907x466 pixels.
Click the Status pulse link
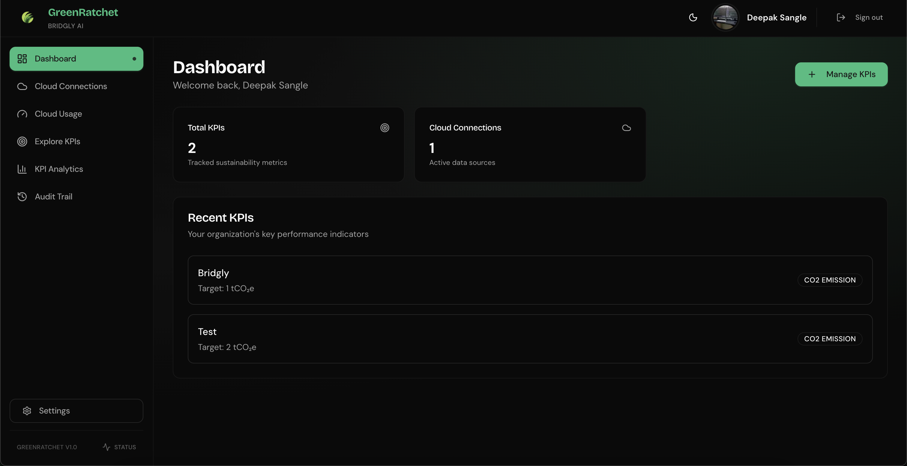119,447
